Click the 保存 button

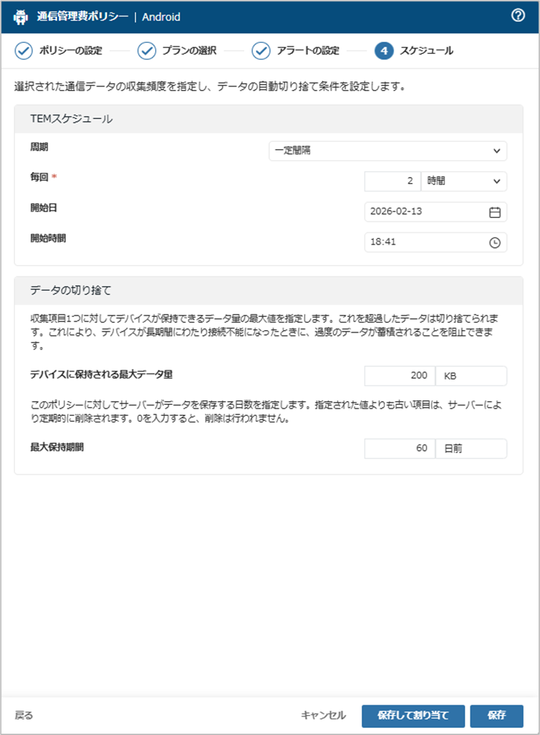[496, 715]
